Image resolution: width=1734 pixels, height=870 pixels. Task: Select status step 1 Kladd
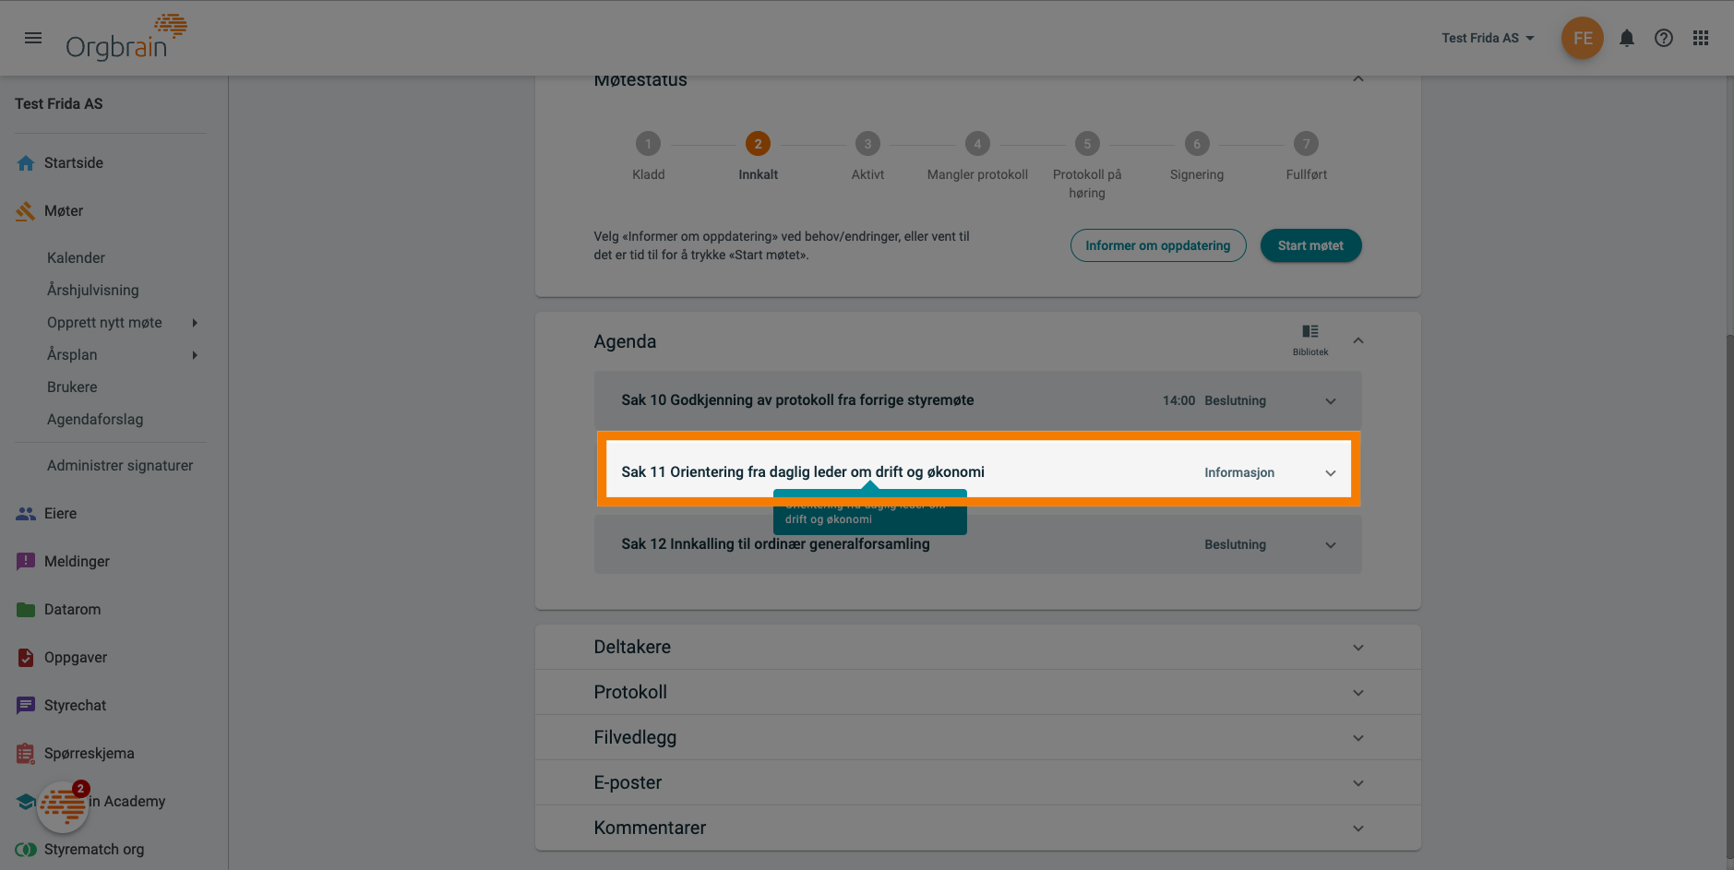coord(648,144)
